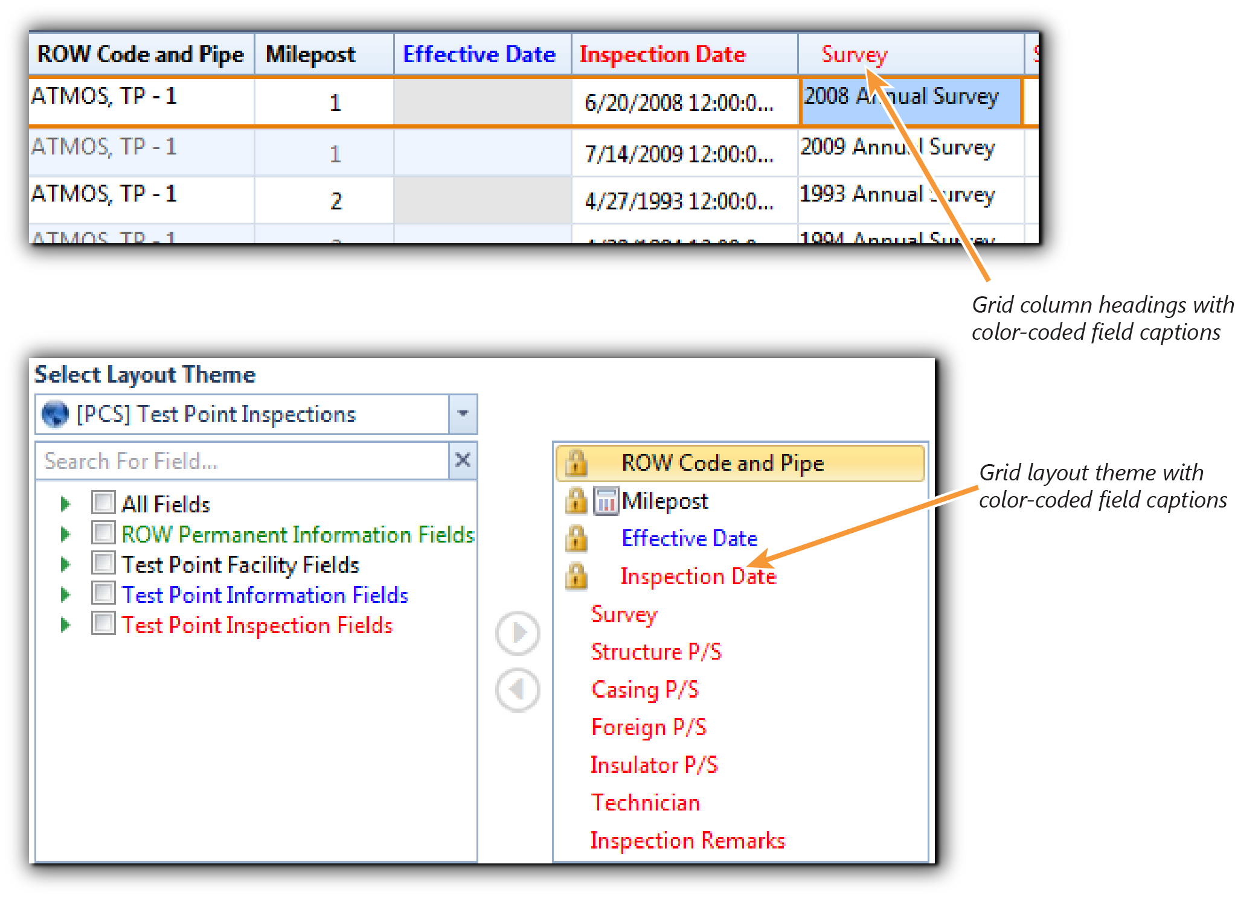Expand Test Point Information Fields node
1235x898 pixels.
click(65, 595)
